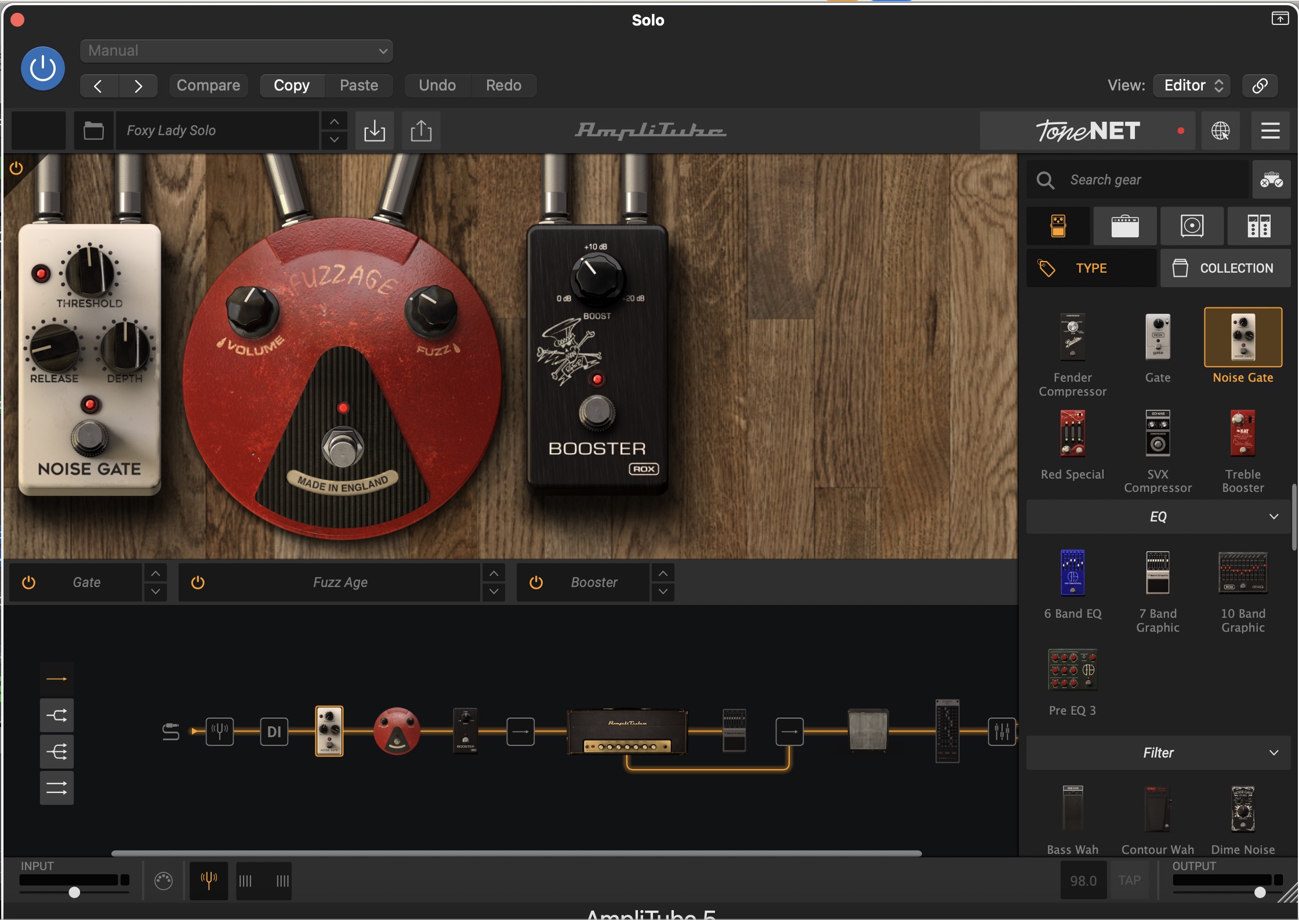This screenshot has width=1299, height=920.
Task: Step to previous preset using up chevron
Action: [x=334, y=122]
